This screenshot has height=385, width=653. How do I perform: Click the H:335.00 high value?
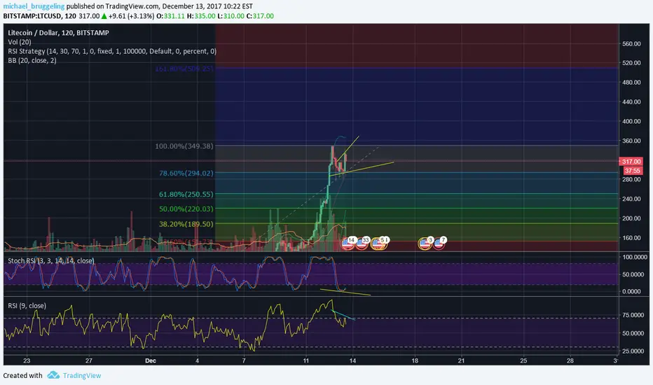tap(201, 16)
